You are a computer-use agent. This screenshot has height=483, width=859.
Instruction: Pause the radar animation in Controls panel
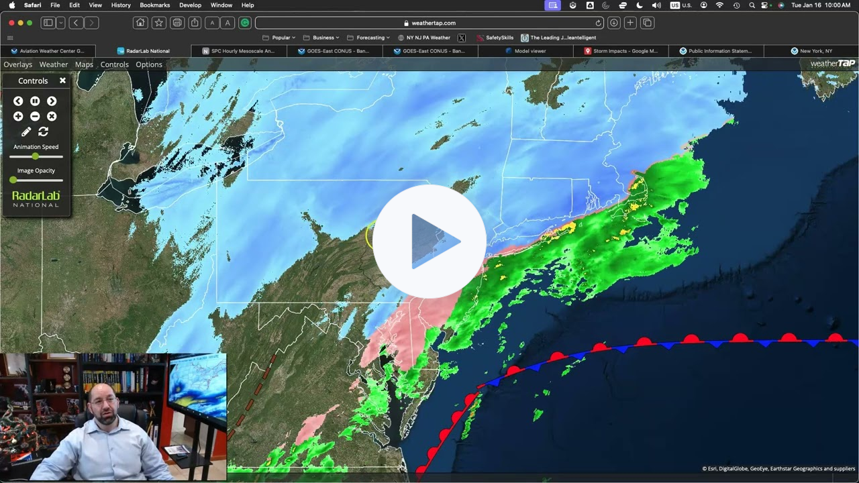coord(34,101)
